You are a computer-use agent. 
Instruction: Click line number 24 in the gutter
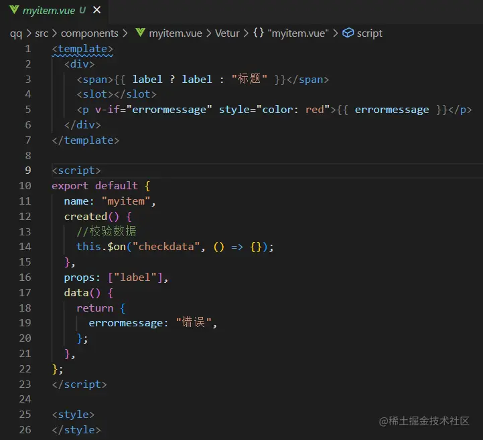[x=25, y=399]
